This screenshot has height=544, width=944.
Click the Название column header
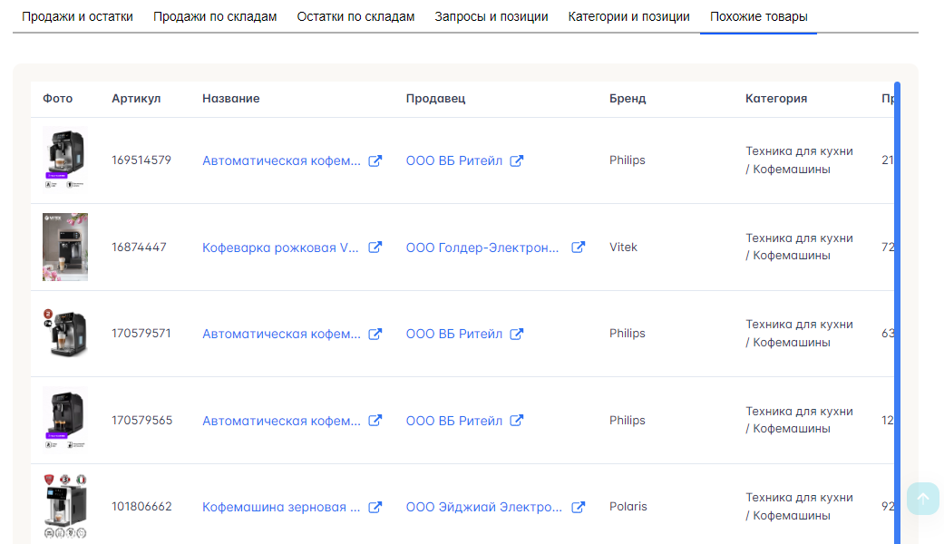pyautogui.click(x=231, y=99)
